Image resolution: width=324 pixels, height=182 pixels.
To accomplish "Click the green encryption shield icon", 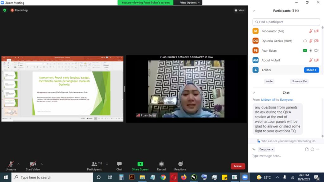I will tap(5, 10).
